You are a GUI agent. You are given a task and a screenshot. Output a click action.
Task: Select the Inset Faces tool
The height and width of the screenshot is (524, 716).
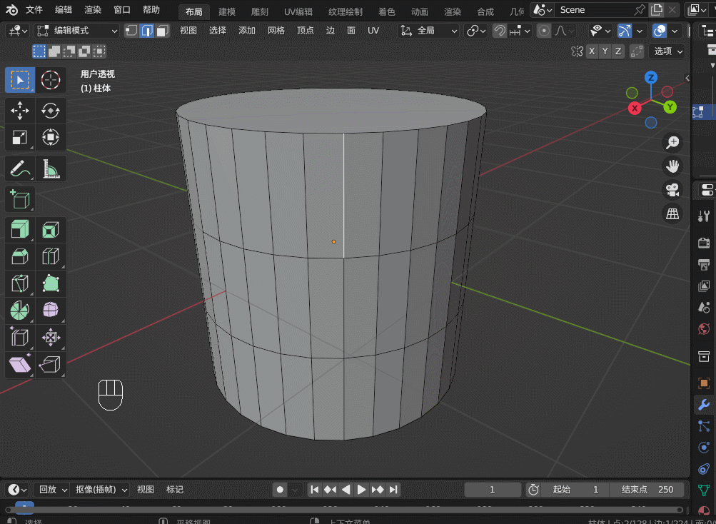(x=51, y=230)
